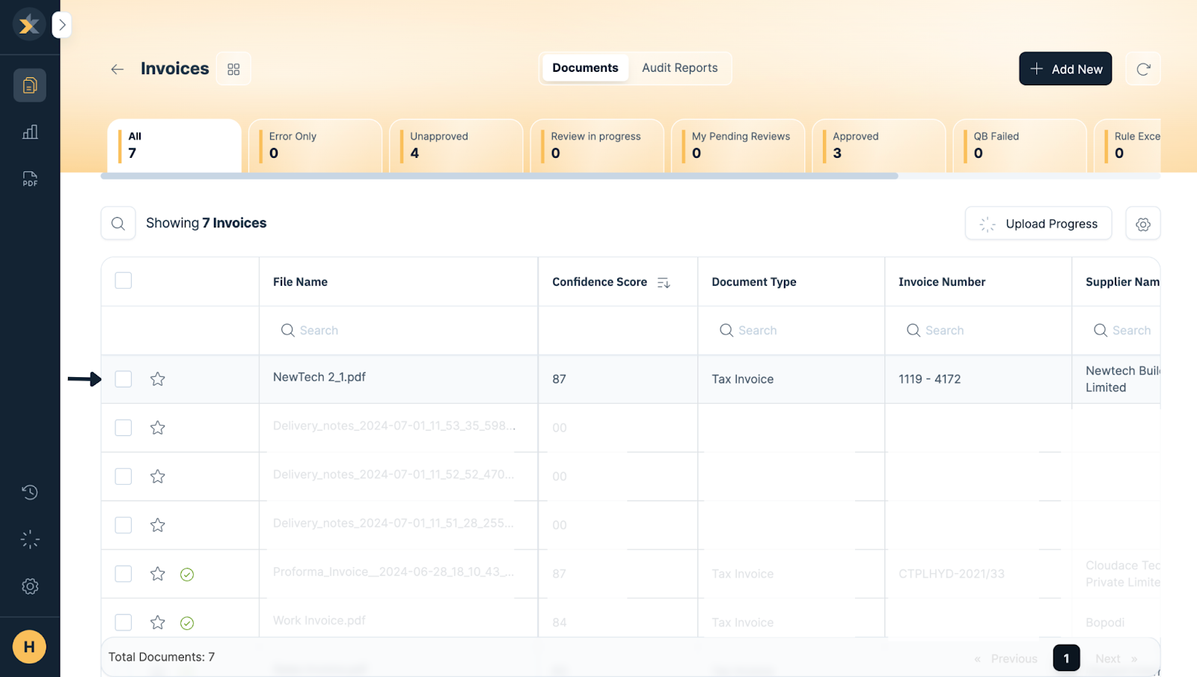Star the Proforma_Invoice row
Image resolution: width=1197 pixels, height=677 pixels.
158,574
